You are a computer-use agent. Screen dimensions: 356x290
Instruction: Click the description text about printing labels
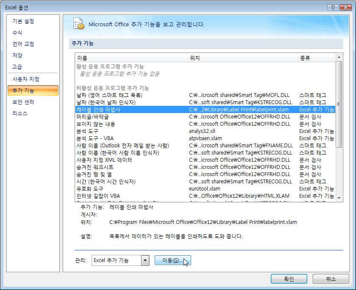[176, 236]
